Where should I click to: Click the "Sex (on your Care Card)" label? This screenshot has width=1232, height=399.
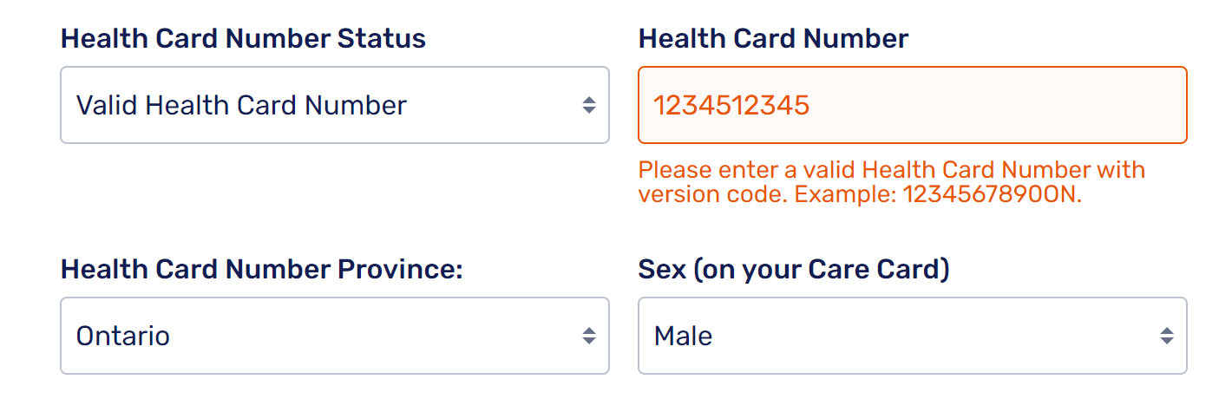point(794,270)
